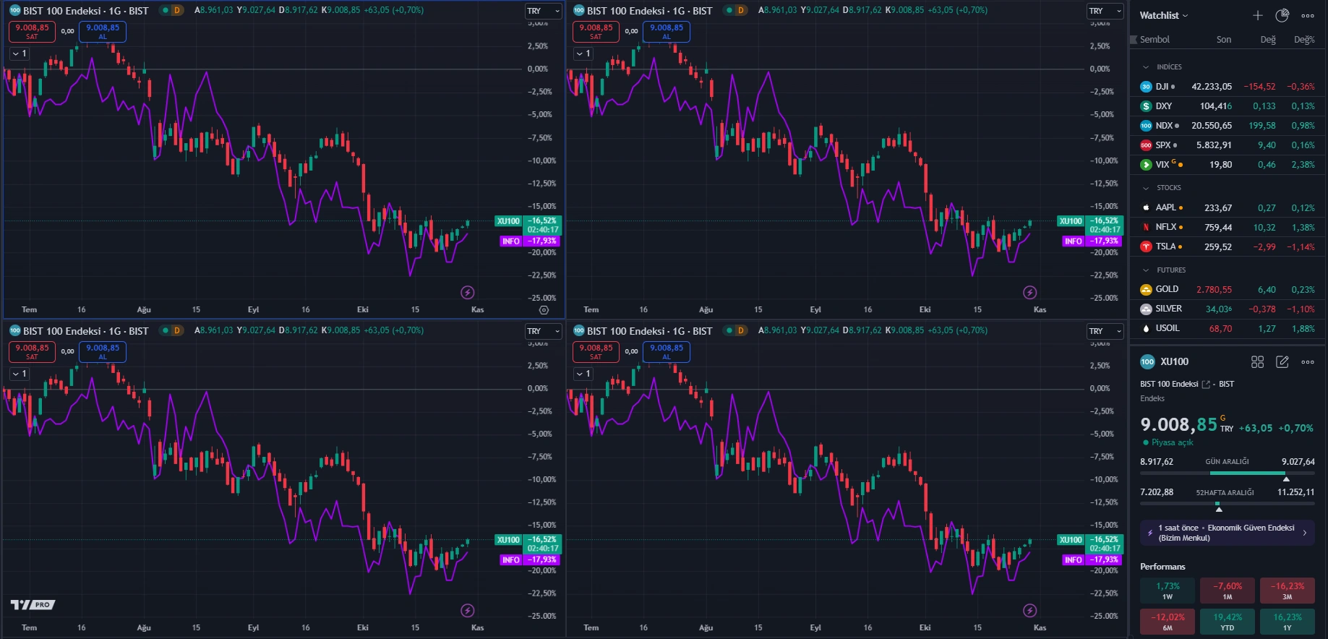This screenshot has width=1328, height=639.
Task: Select the TSLA row in the watchlist
Action: [x=1228, y=247]
